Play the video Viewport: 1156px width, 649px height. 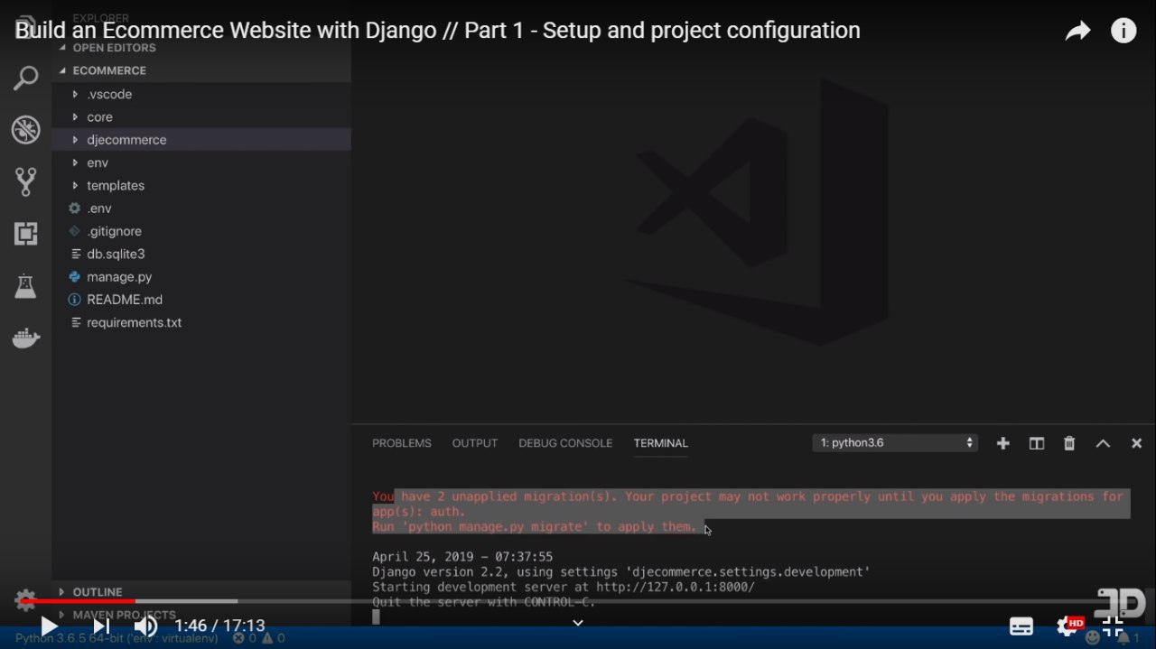coord(49,626)
